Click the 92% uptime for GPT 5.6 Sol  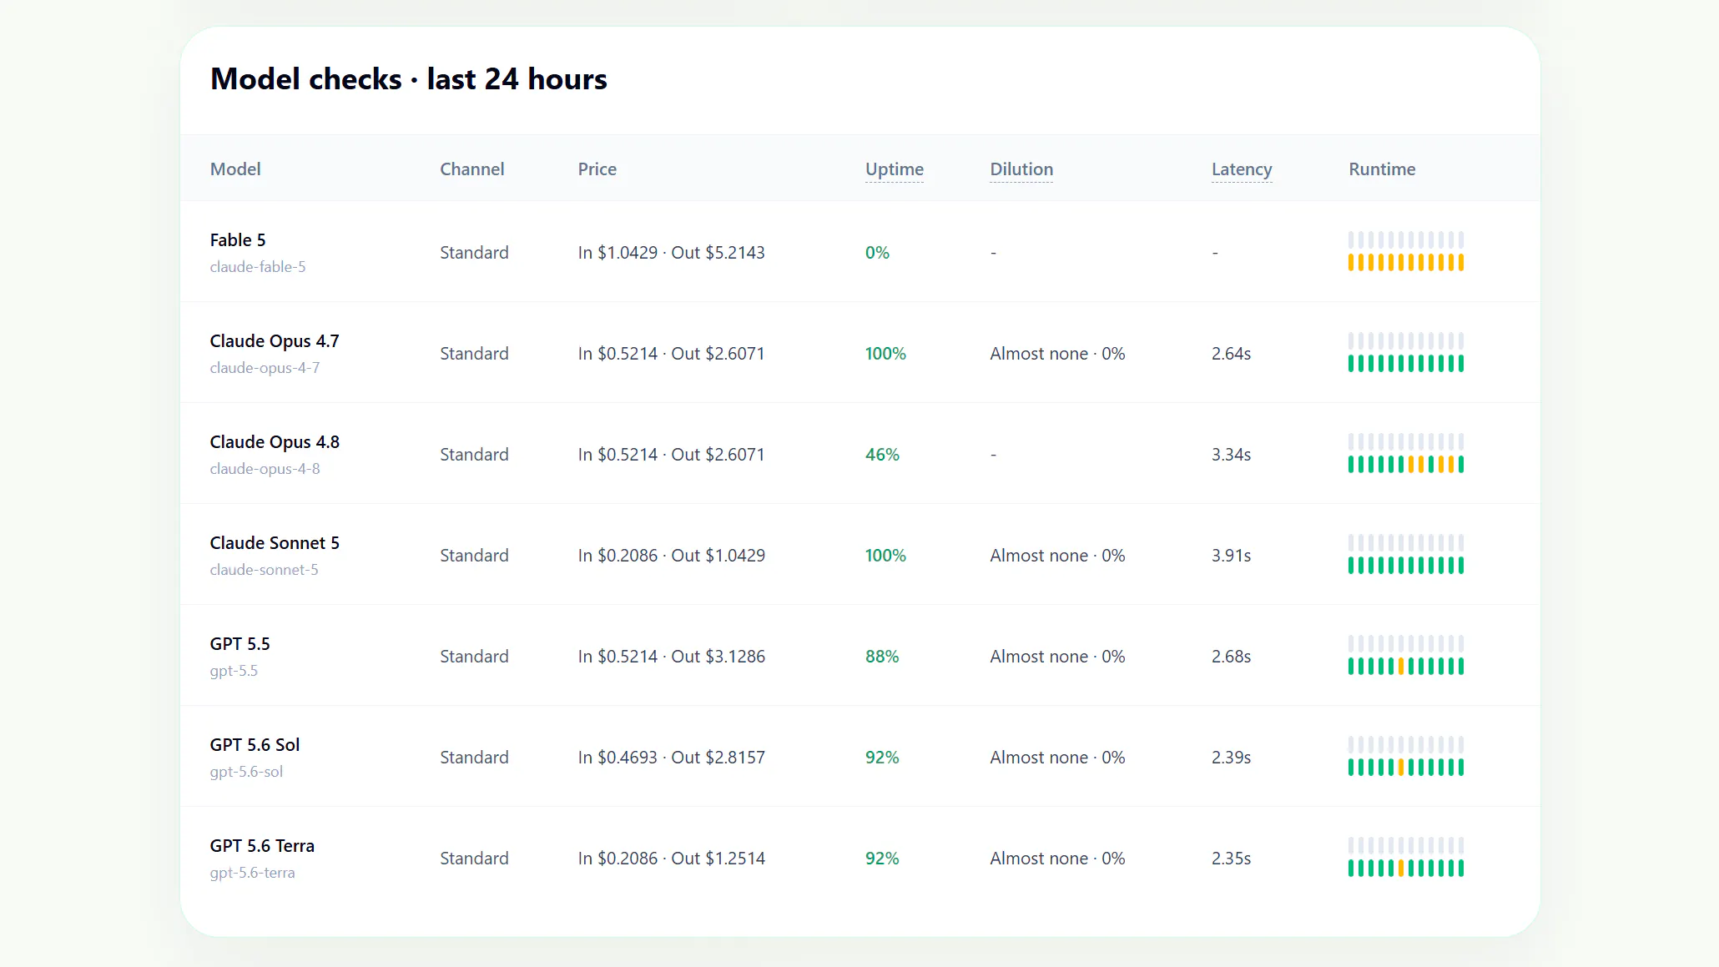coord(882,758)
